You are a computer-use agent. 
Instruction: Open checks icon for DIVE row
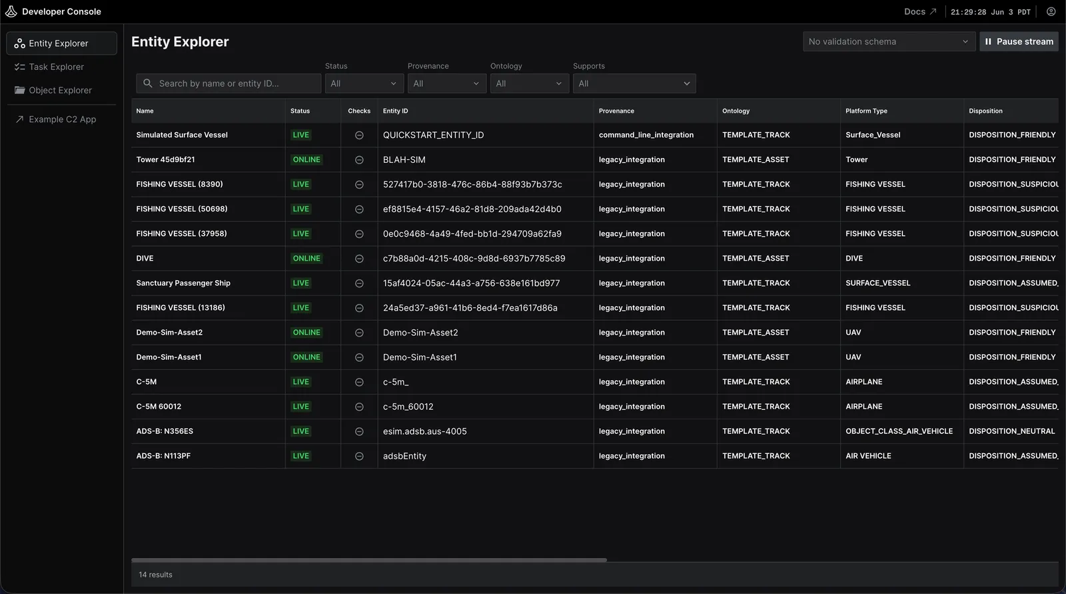click(359, 259)
